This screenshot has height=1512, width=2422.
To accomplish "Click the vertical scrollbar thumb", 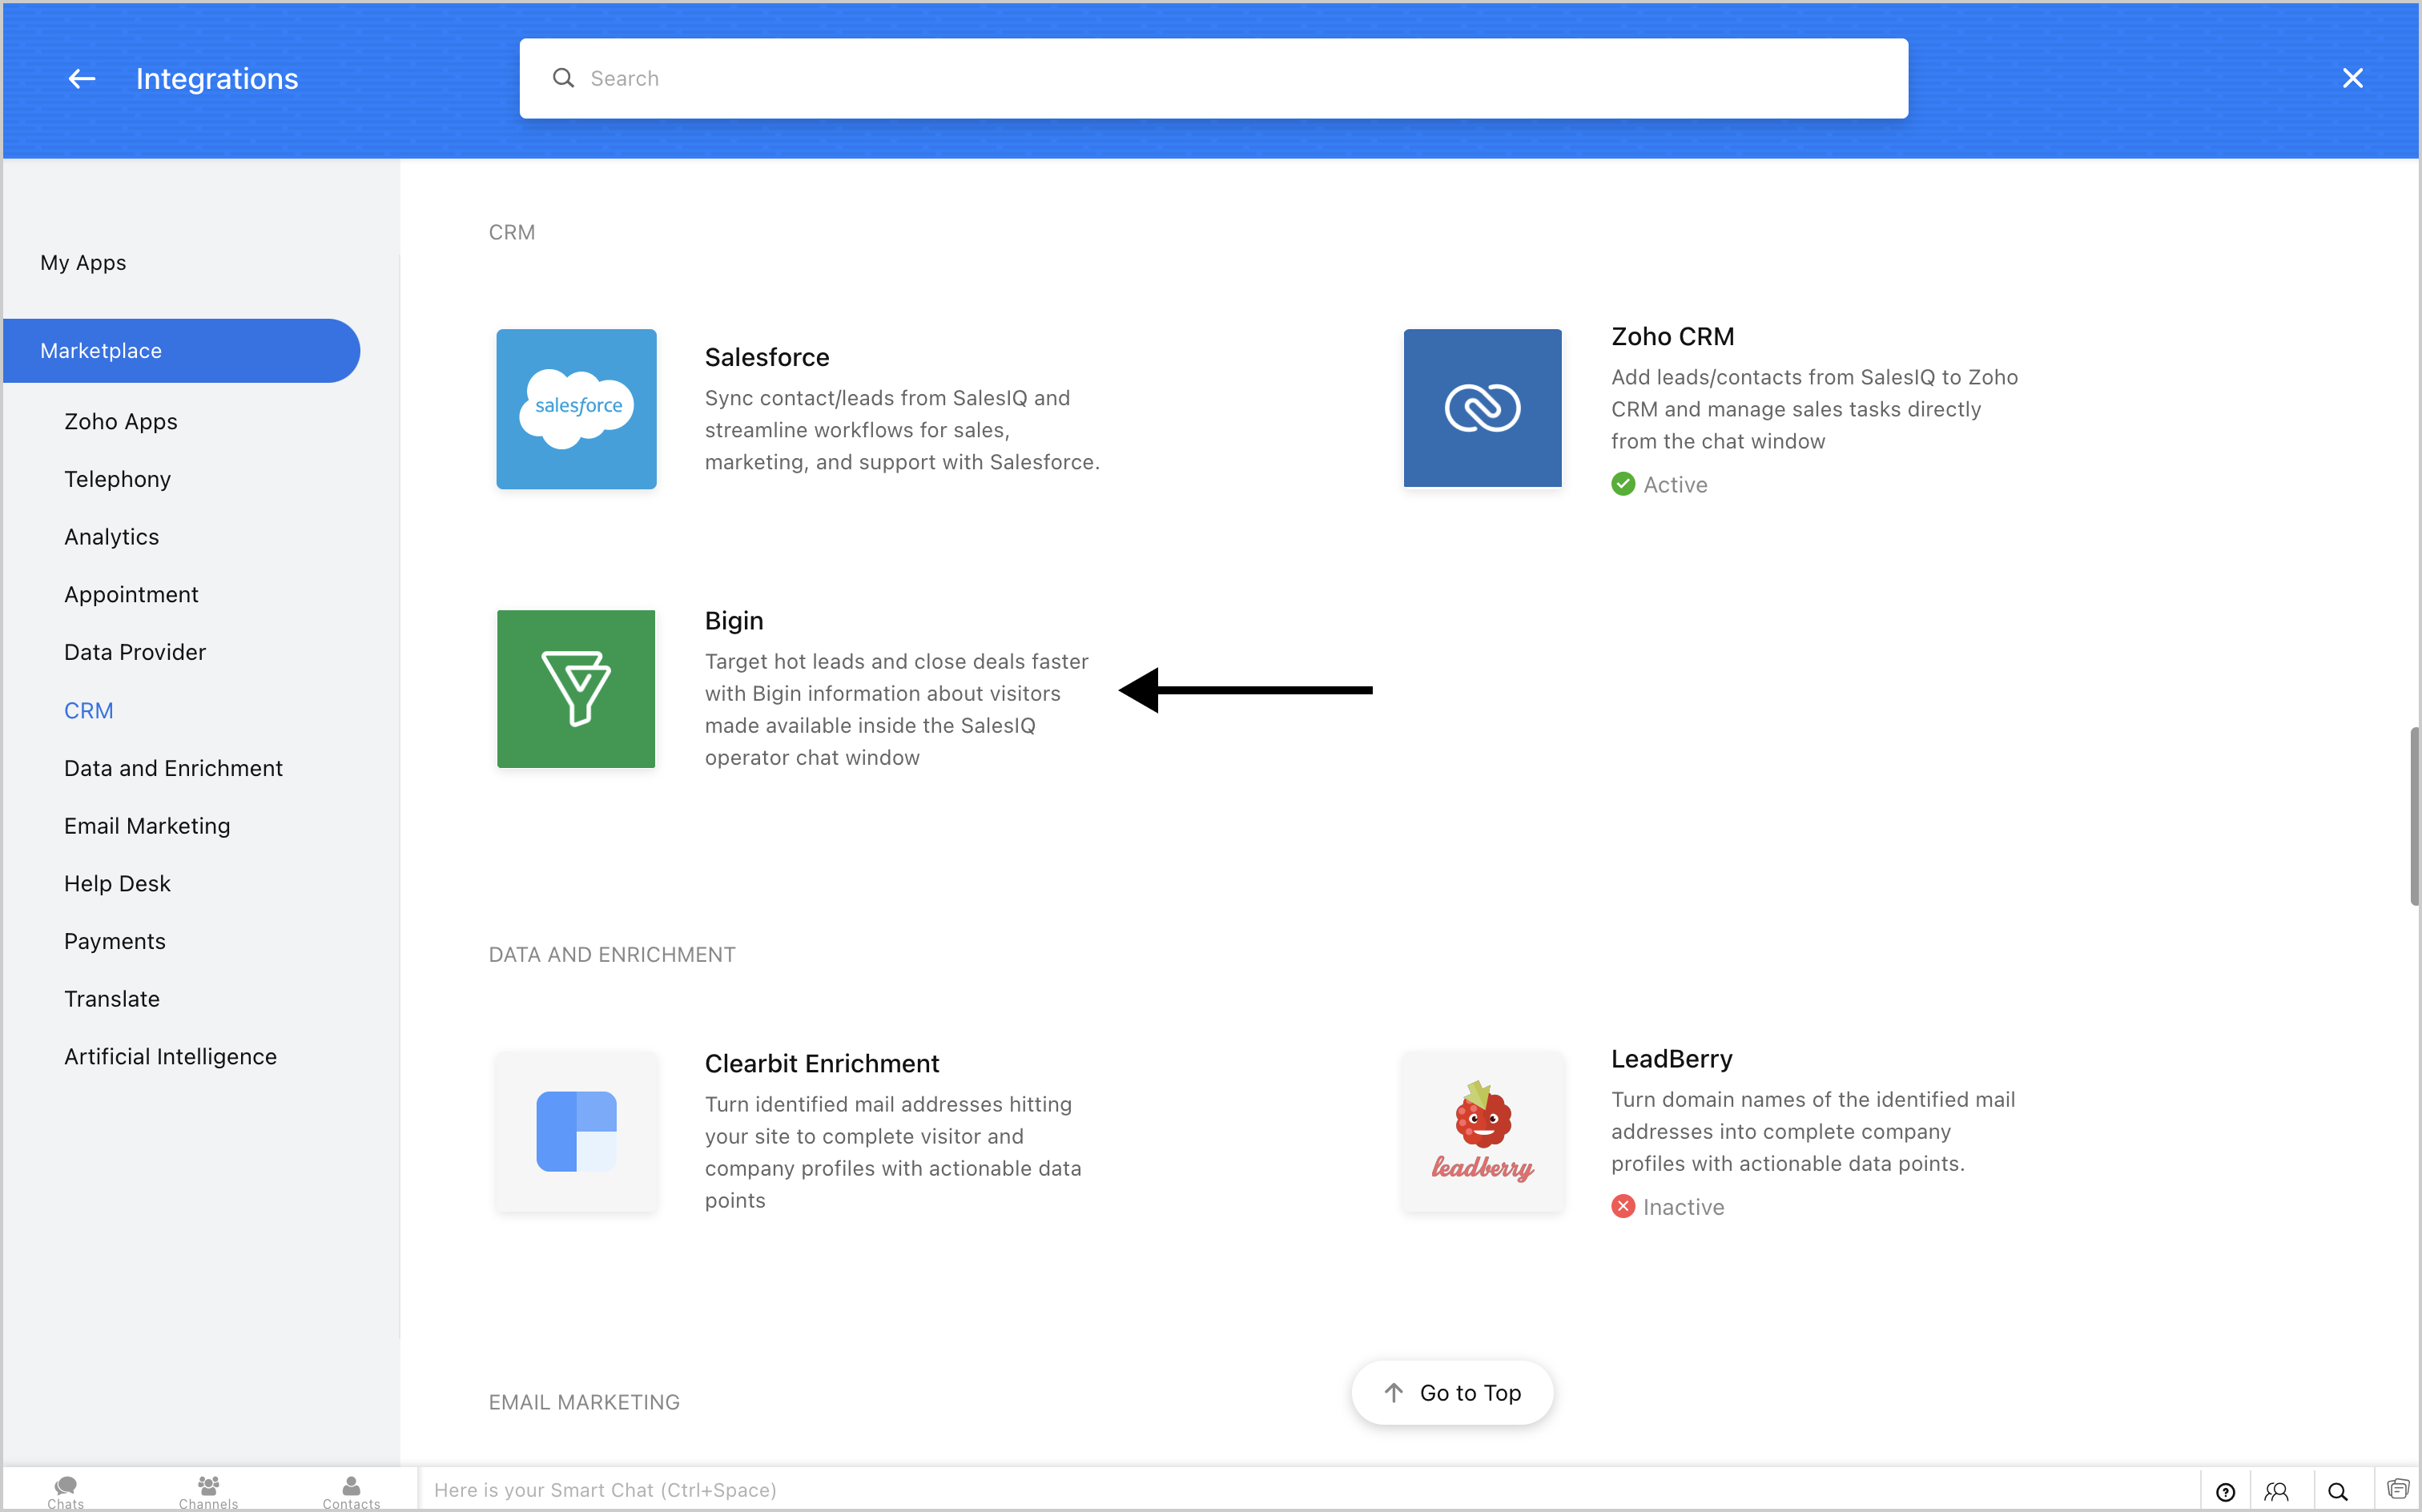I will tap(2414, 816).
